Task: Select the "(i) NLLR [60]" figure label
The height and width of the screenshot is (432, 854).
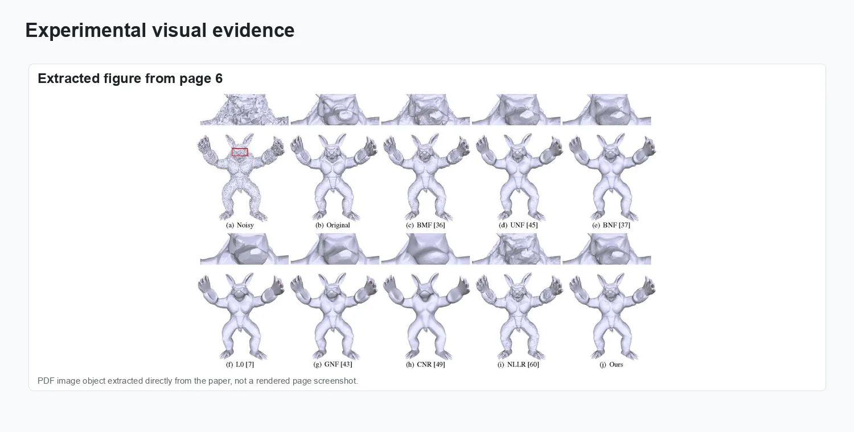Action: tap(518, 364)
